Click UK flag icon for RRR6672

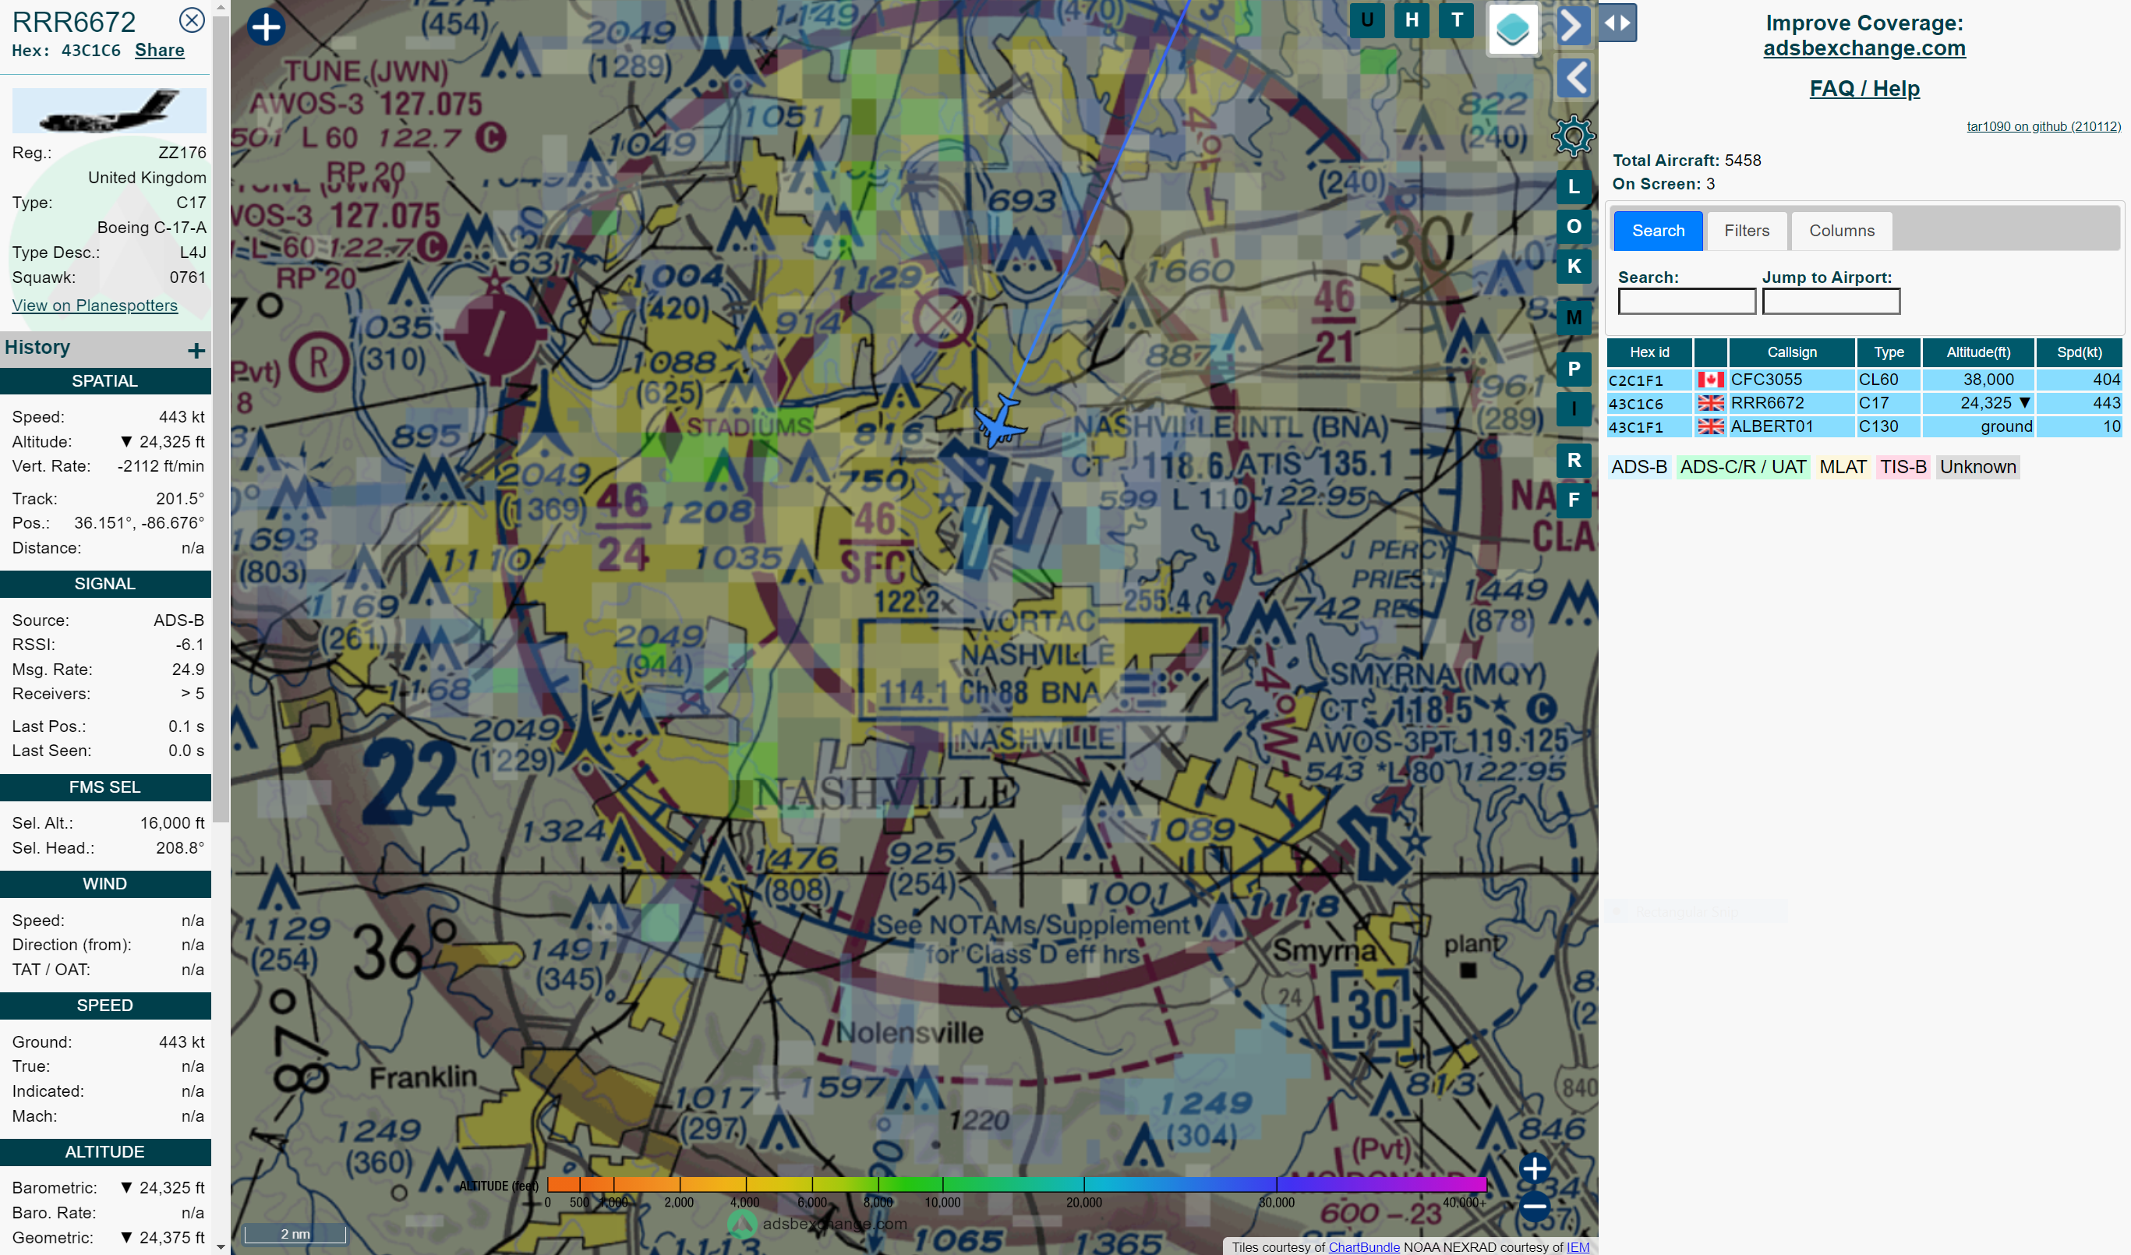point(1711,404)
